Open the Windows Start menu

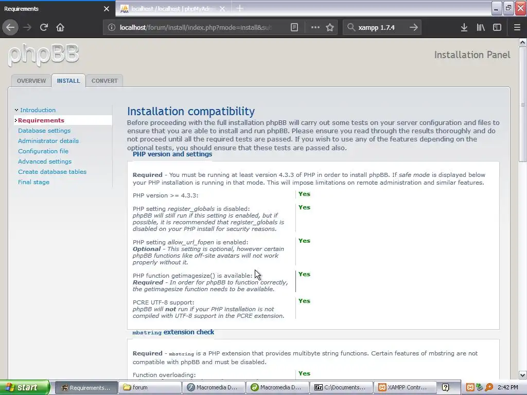pos(25,387)
